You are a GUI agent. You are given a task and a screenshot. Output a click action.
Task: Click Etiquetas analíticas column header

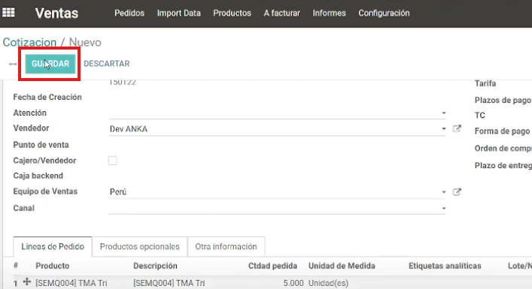click(445, 266)
